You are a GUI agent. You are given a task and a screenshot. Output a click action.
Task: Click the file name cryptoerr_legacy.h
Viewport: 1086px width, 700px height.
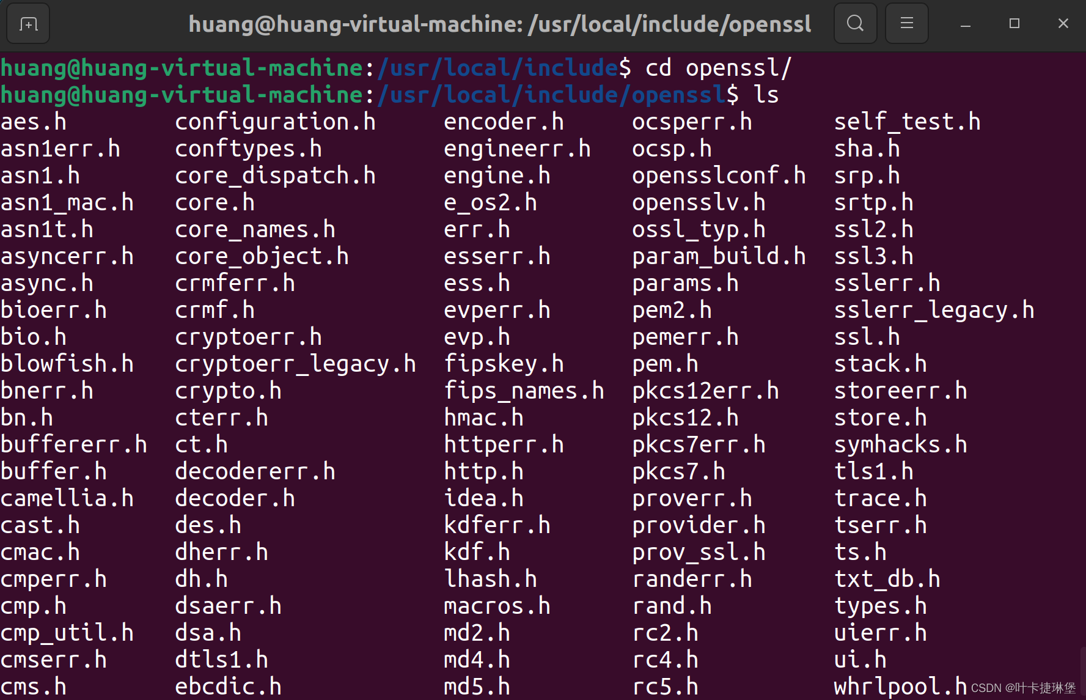(296, 364)
